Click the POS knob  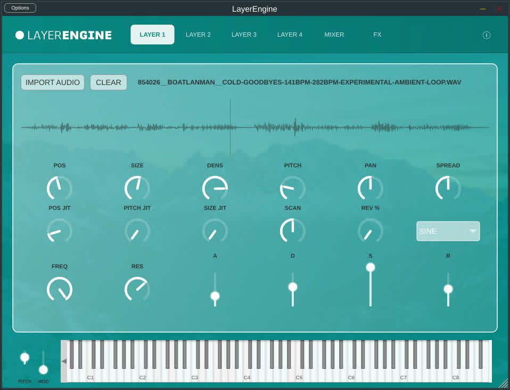pos(60,188)
